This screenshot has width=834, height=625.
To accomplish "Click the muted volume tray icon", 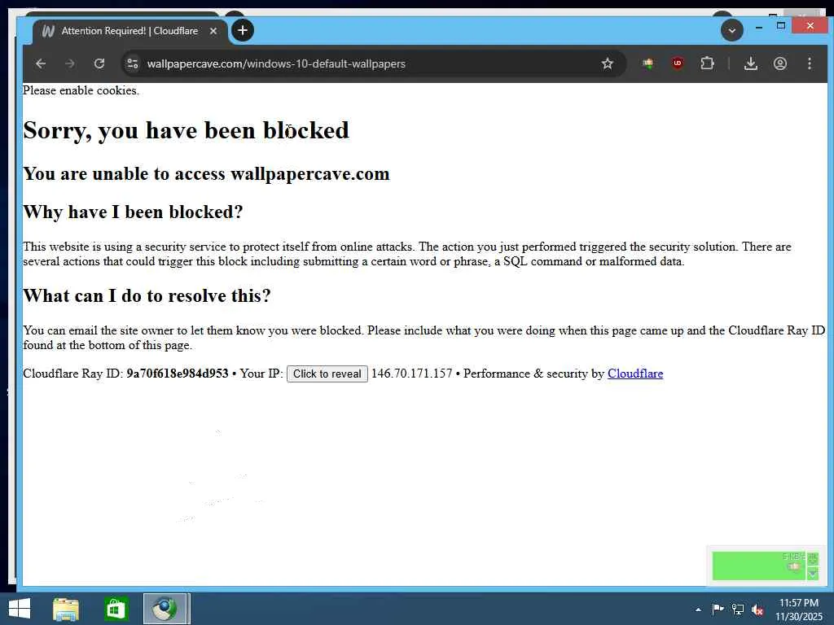I will (x=758, y=610).
